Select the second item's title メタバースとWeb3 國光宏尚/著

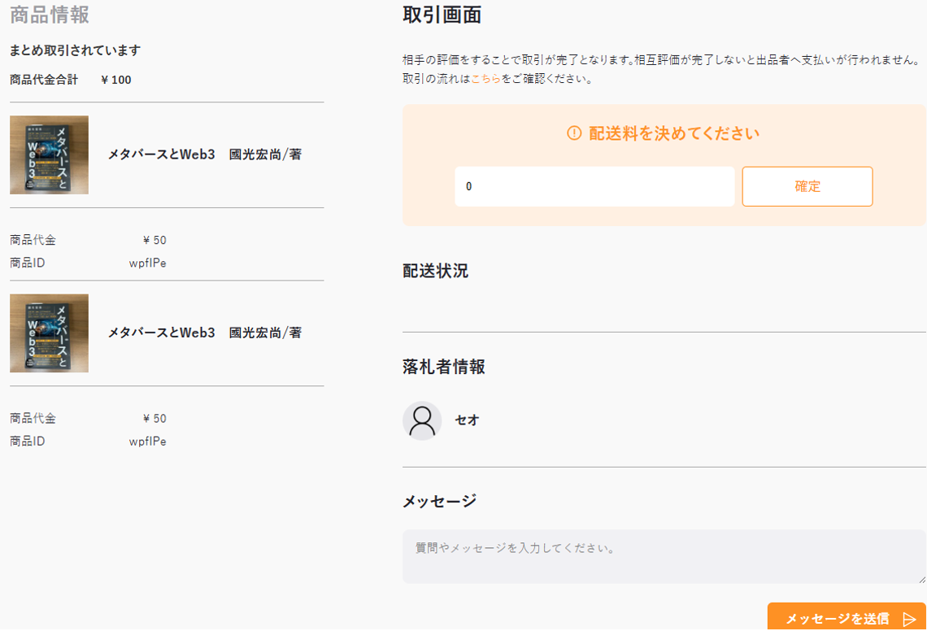(x=205, y=333)
